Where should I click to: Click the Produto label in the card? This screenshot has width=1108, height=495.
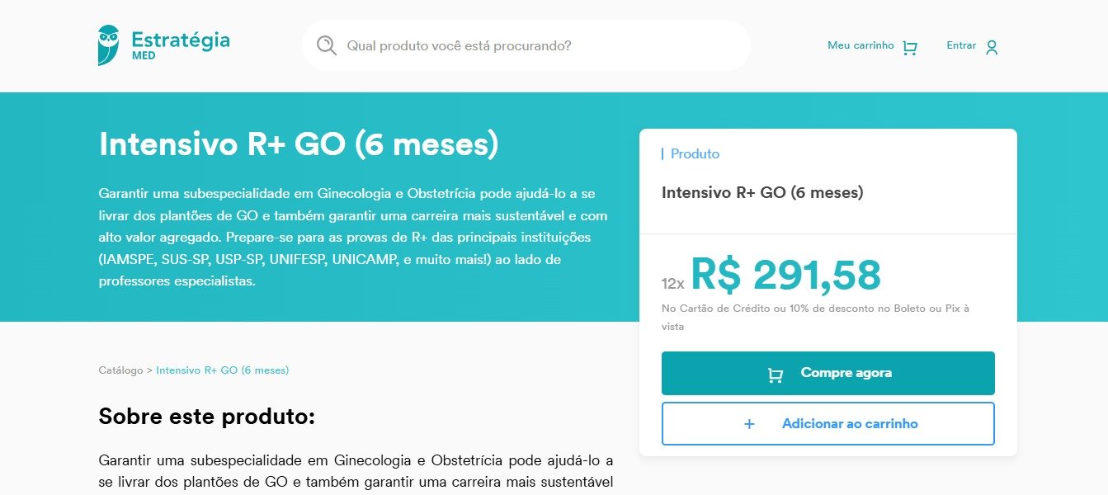(x=695, y=154)
